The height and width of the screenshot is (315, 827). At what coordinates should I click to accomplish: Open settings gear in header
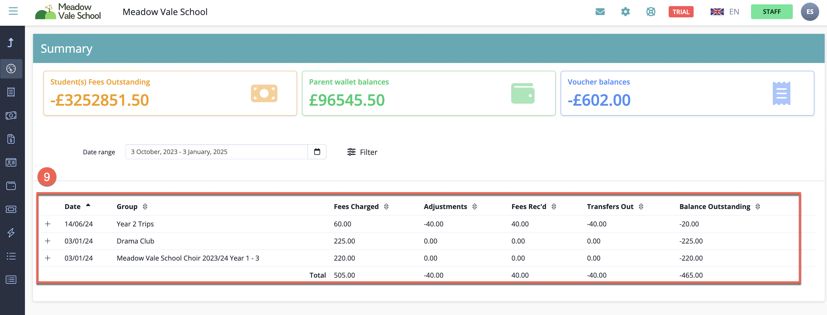coord(625,12)
